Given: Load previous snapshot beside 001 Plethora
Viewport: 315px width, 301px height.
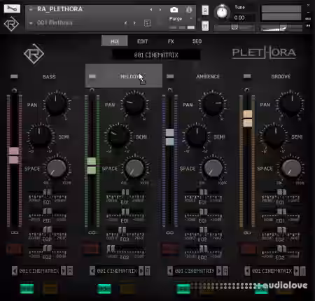Looking at the screenshot, I should tap(125, 23).
